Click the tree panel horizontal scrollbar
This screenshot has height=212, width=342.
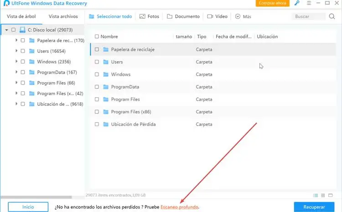pyautogui.click(x=36, y=197)
